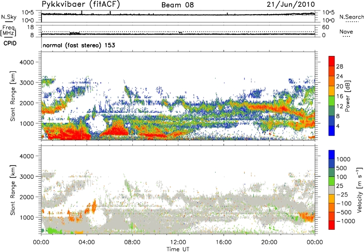Click the Freq. [MHz] axis label
Viewport: 364px width, 252px height.
[9, 30]
